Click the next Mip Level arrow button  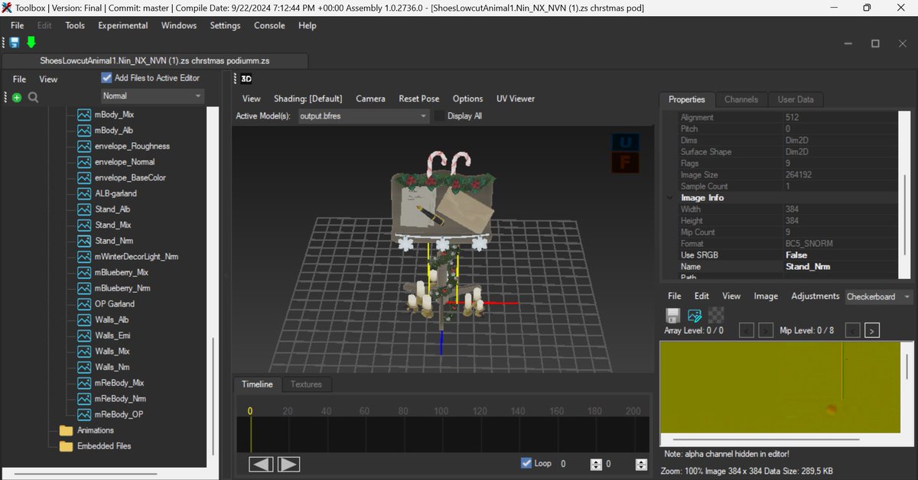(x=872, y=330)
